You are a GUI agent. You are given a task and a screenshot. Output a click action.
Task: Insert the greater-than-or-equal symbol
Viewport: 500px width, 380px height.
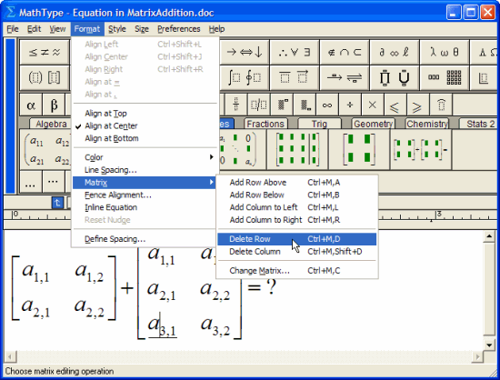[x=417, y=105]
